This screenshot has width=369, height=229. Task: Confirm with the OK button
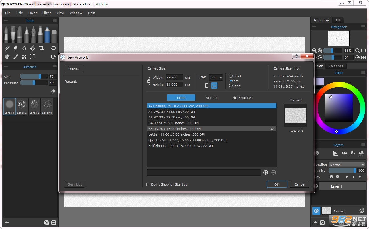click(x=277, y=184)
